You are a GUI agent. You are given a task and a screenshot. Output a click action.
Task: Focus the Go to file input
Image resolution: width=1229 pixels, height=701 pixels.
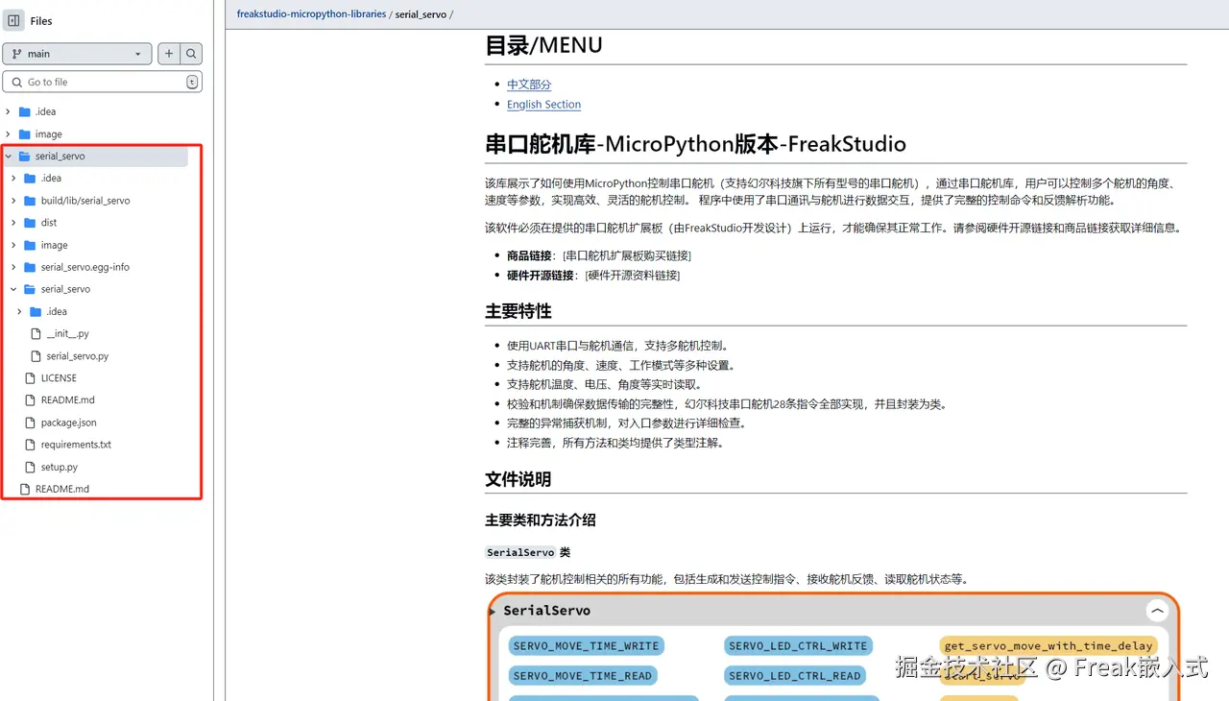[x=103, y=82]
